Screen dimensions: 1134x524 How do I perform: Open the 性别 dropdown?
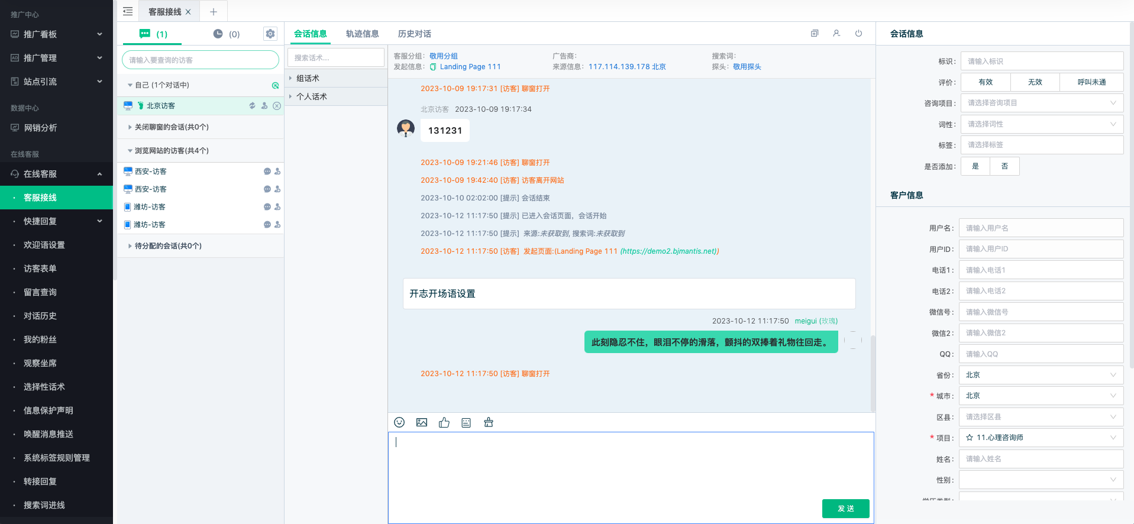[1041, 480]
